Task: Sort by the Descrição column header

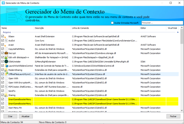Action: [52, 28]
